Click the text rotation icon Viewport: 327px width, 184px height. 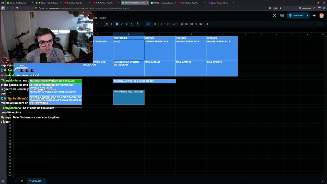coord(174,24)
